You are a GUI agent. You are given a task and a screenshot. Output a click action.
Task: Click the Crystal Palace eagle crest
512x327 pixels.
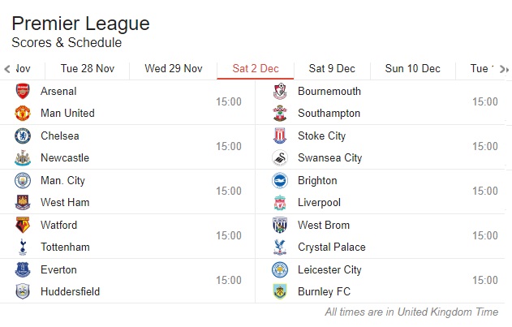[280, 247]
